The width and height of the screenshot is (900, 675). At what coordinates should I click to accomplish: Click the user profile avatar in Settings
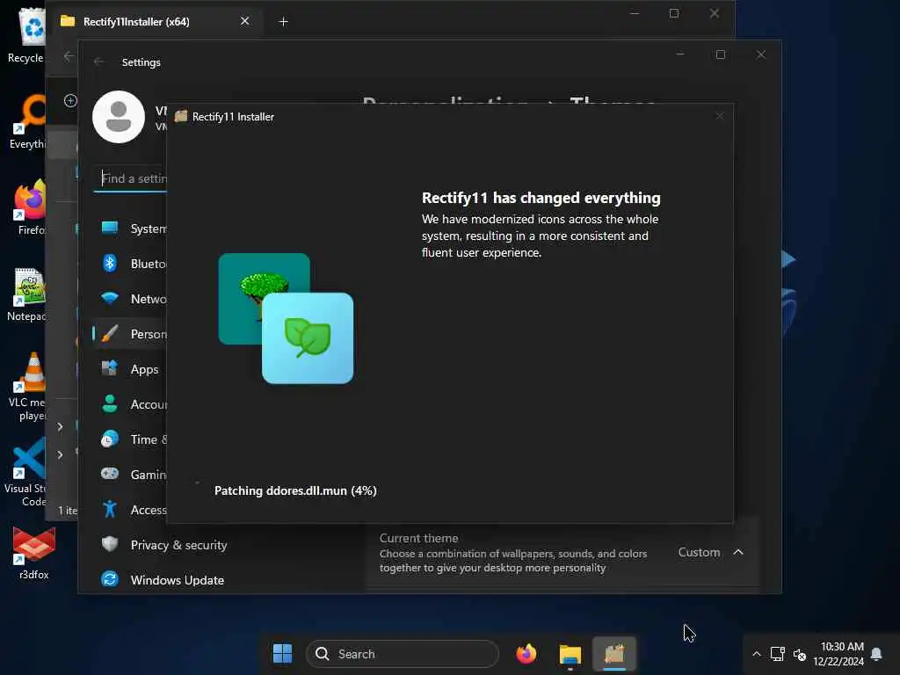pyautogui.click(x=119, y=117)
